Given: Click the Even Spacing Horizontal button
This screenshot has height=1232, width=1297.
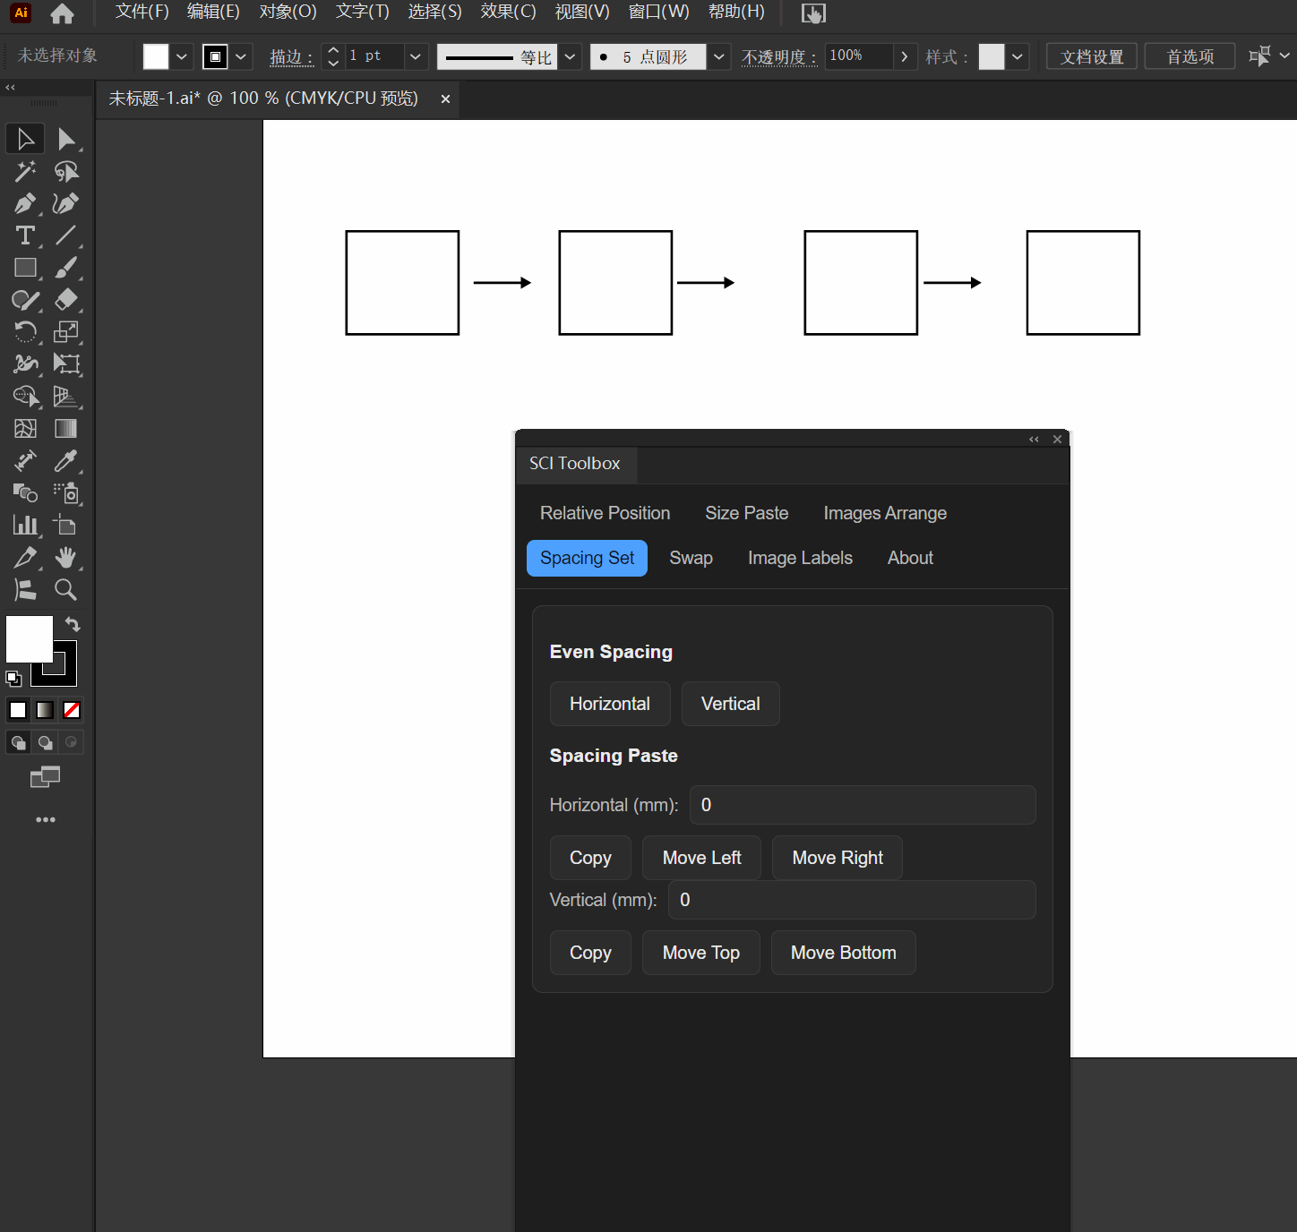Looking at the screenshot, I should tap(610, 704).
